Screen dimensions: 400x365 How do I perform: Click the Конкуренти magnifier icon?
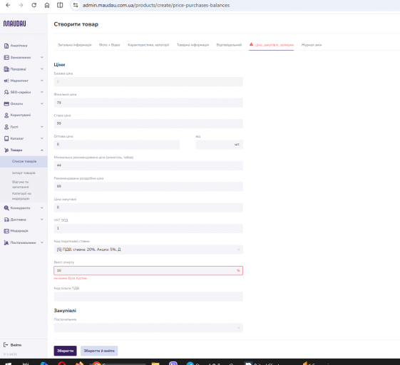pyautogui.click(x=6, y=208)
